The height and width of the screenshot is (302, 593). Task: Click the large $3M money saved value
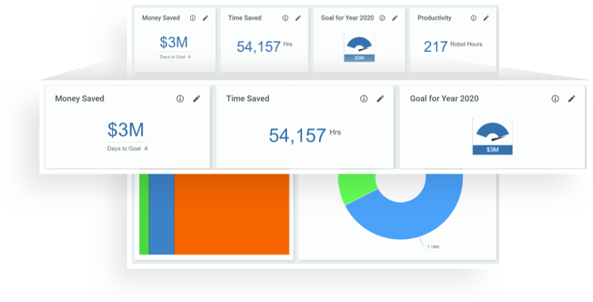click(125, 129)
